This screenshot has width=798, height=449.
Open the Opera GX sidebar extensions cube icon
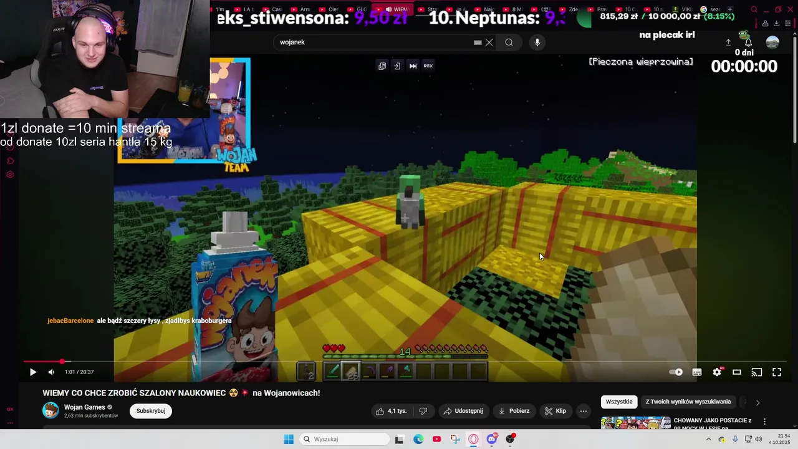coord(10,160)
